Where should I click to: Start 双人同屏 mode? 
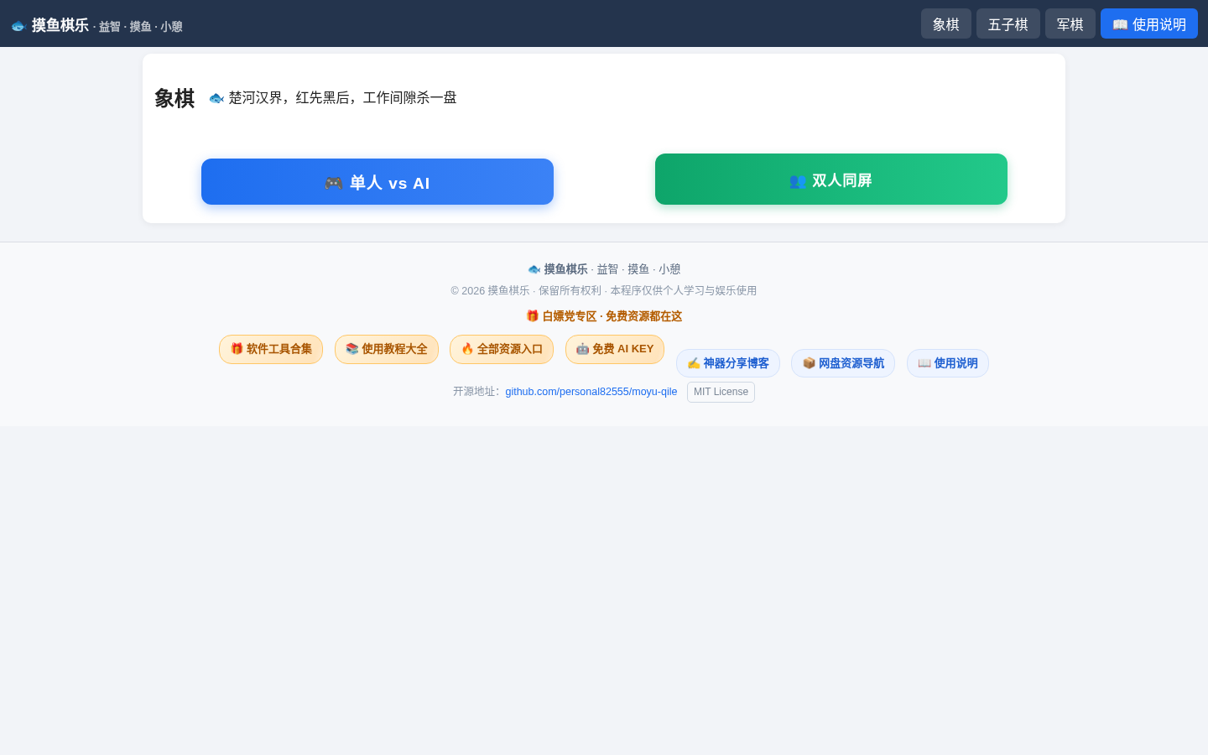click(831, 180)
